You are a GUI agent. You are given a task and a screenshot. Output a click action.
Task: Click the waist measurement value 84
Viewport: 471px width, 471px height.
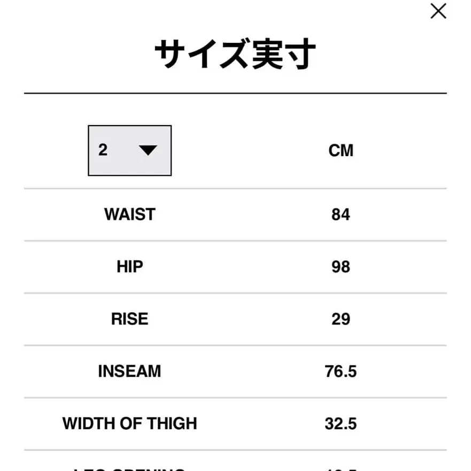pos(341,214)
